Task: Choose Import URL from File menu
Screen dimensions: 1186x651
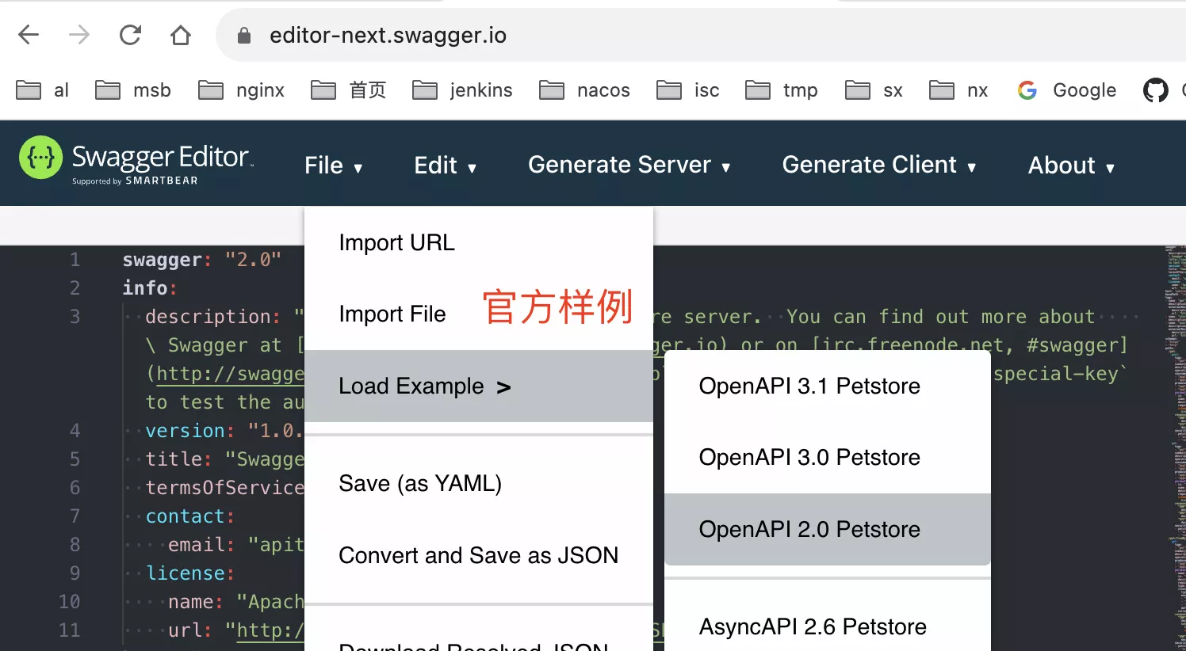Action: click(479, 242)
